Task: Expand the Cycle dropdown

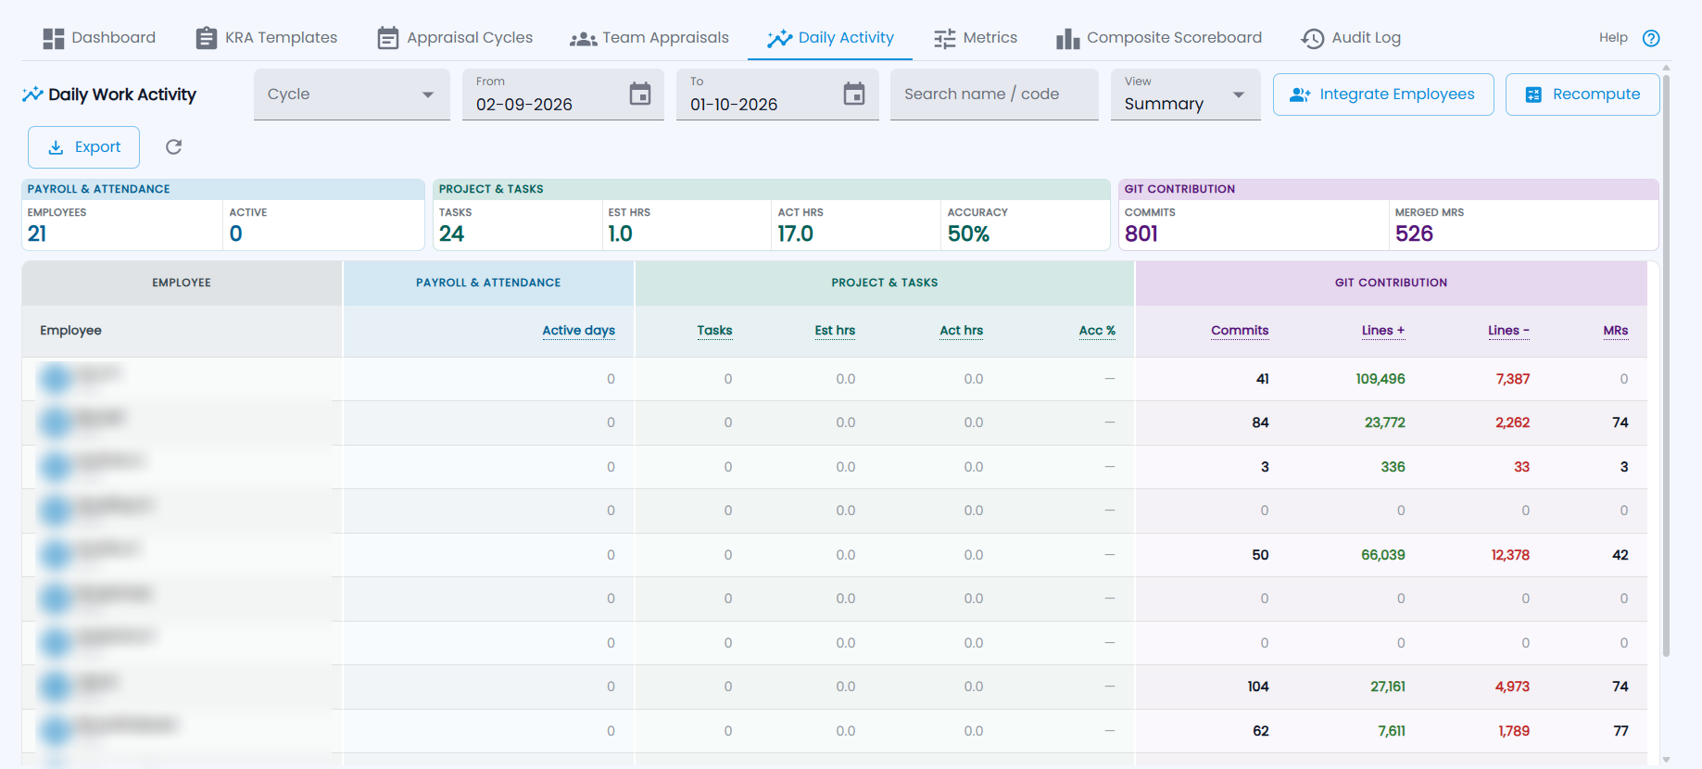Action: 352,94
